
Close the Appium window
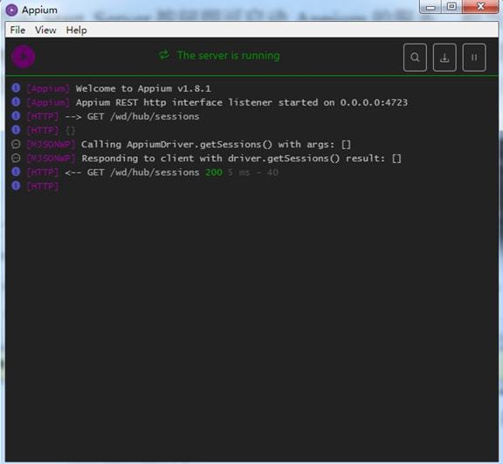coord(480,7)
